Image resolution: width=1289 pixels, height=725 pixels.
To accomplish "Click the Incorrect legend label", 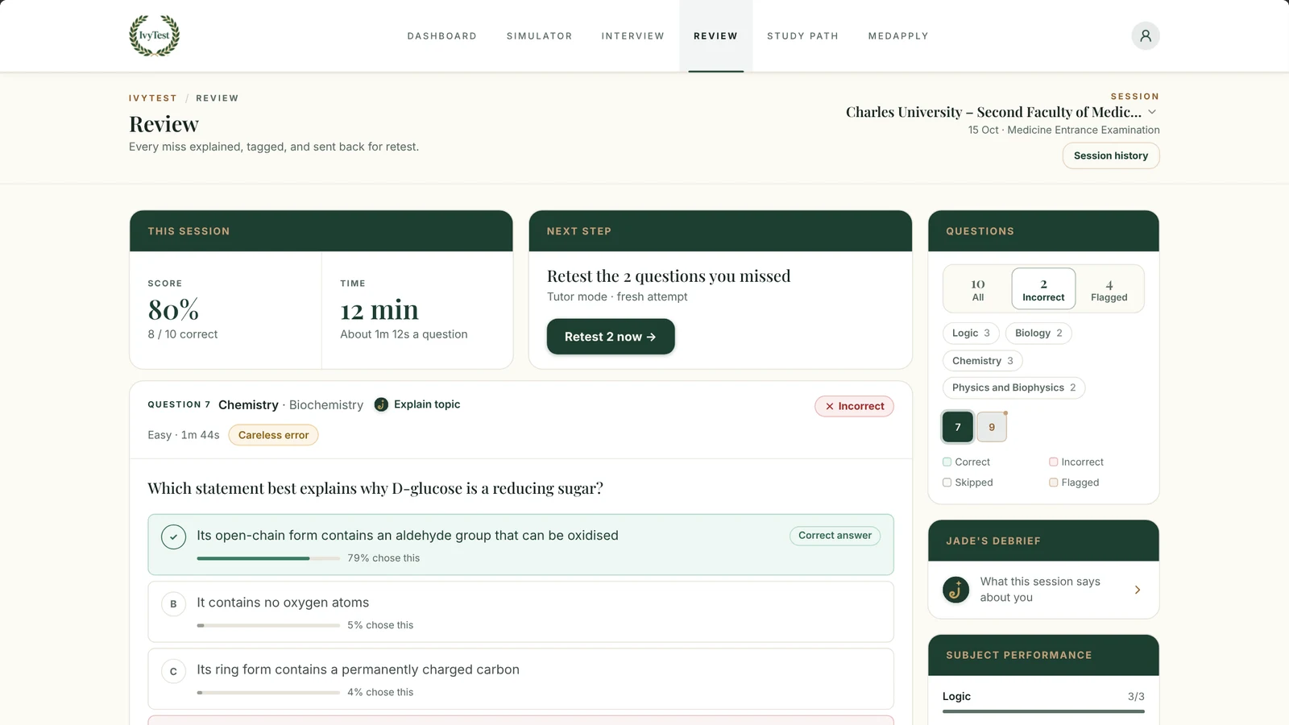I will click(x=1083, y=462).
